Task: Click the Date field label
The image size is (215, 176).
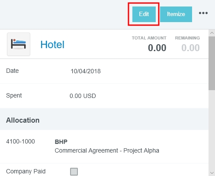Action: click(13, 71)
